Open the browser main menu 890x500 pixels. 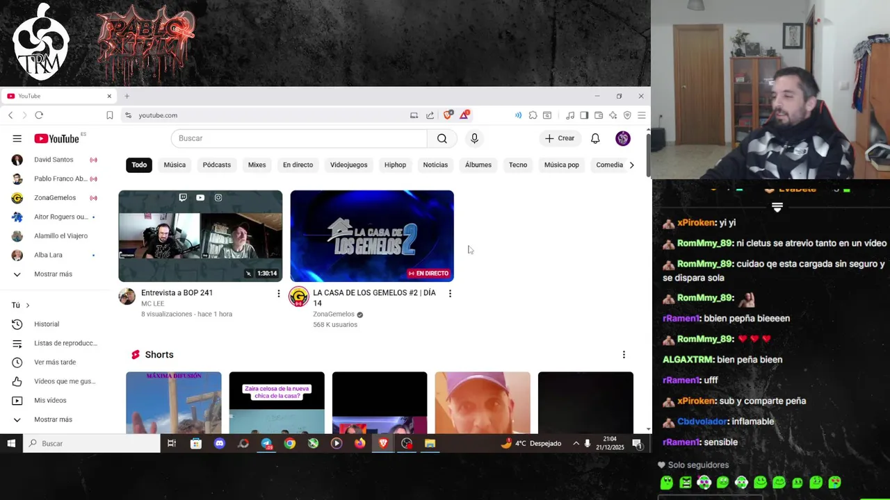(642, 115)
